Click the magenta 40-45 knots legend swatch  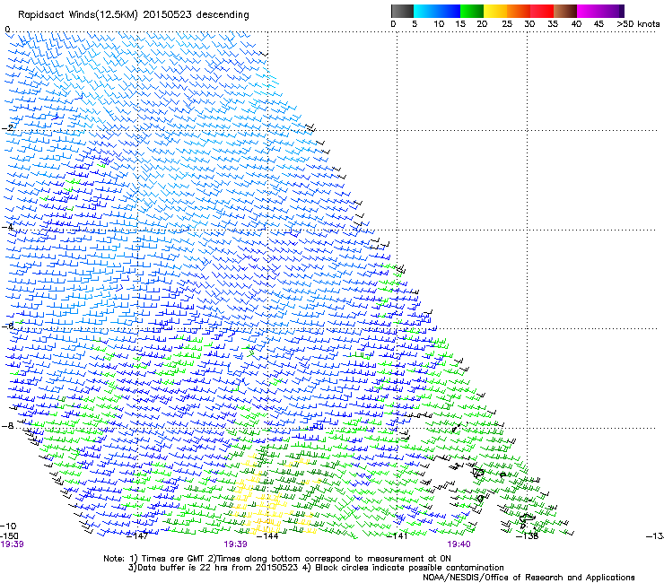(x=589, y=11)
